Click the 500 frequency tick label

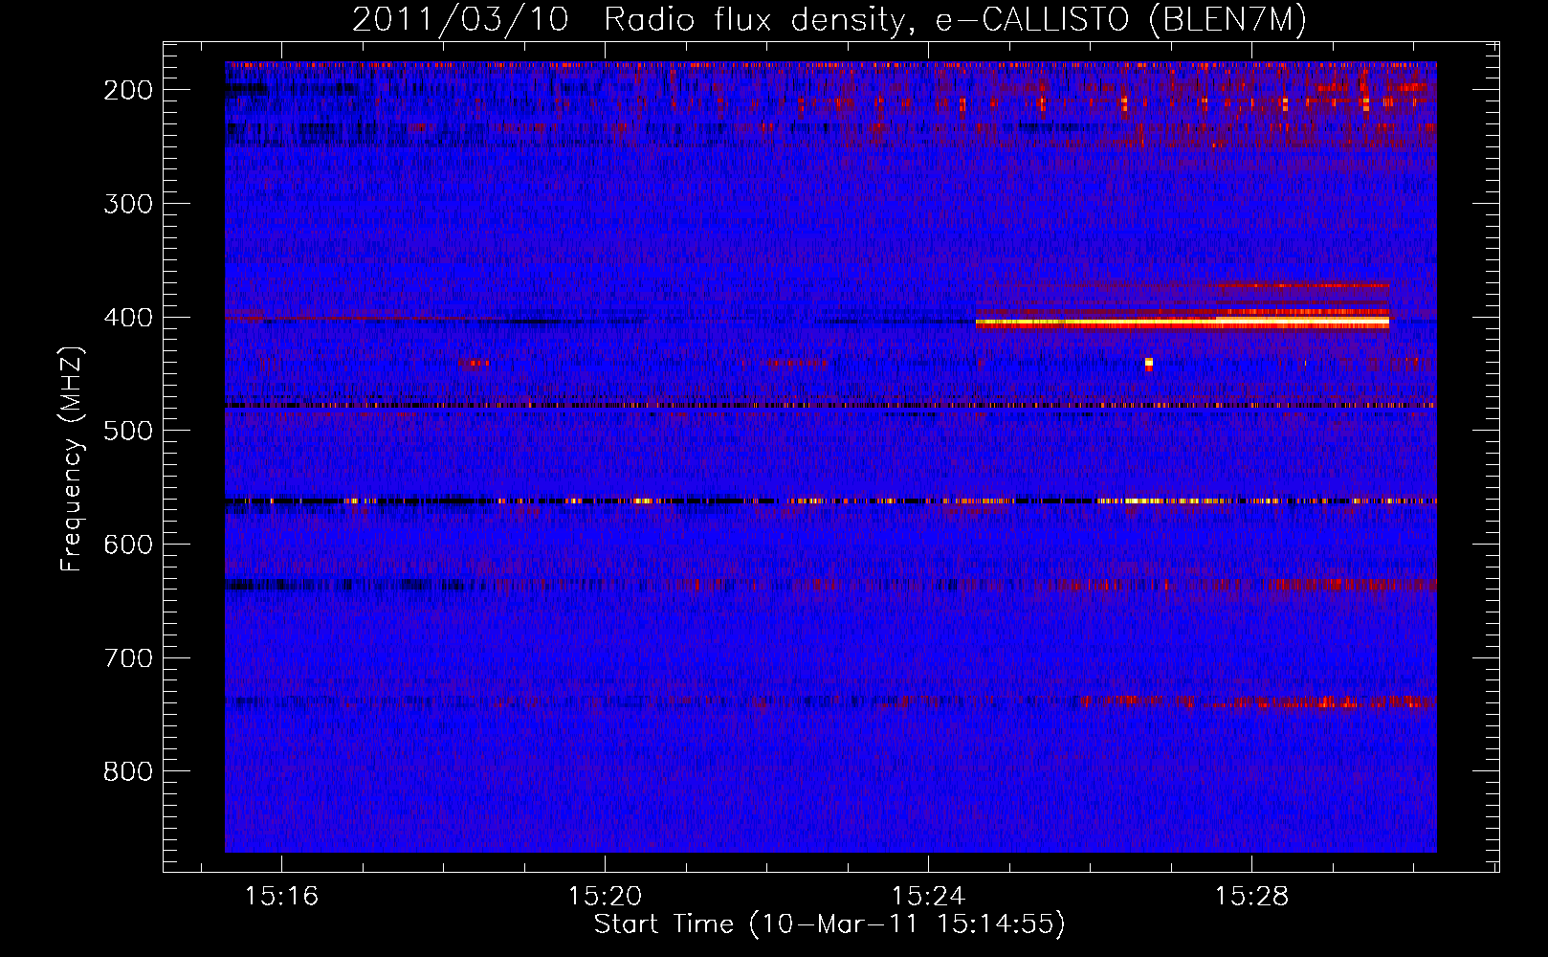(x=128, y=431)
